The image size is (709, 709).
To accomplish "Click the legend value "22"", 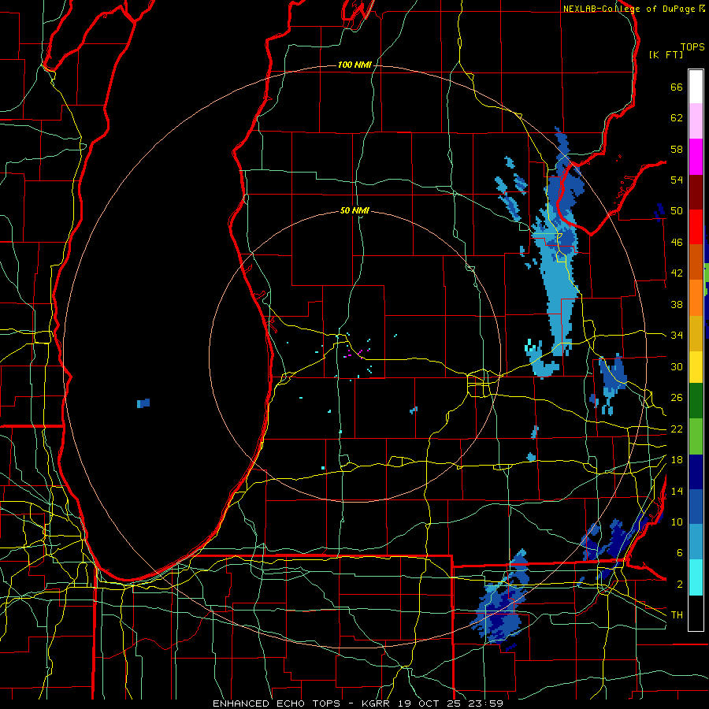I will (677, 429).
